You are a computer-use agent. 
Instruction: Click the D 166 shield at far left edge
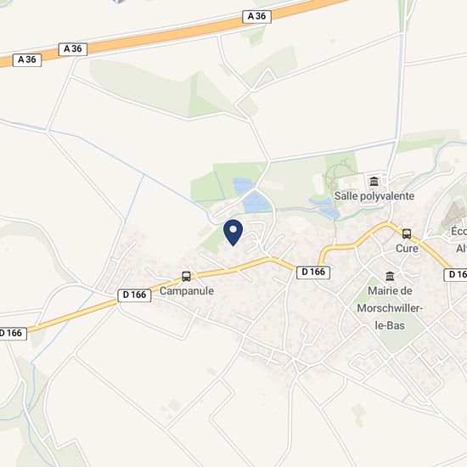(12, 334)
